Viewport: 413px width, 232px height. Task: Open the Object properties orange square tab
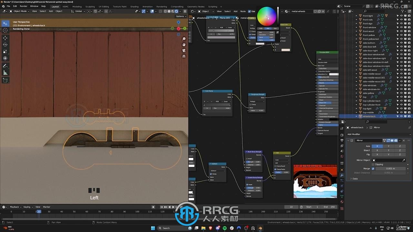pyautogui.click(x=342, y=169)
